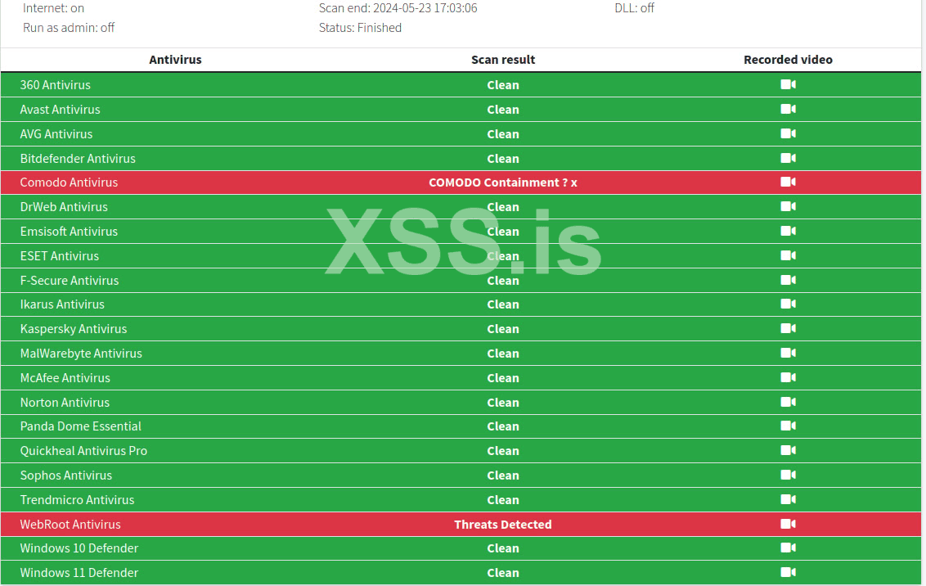This screenshot has width=926, height=586.
Task: Open Panda Dome Essential video icon
Action: tap(788, 426)
